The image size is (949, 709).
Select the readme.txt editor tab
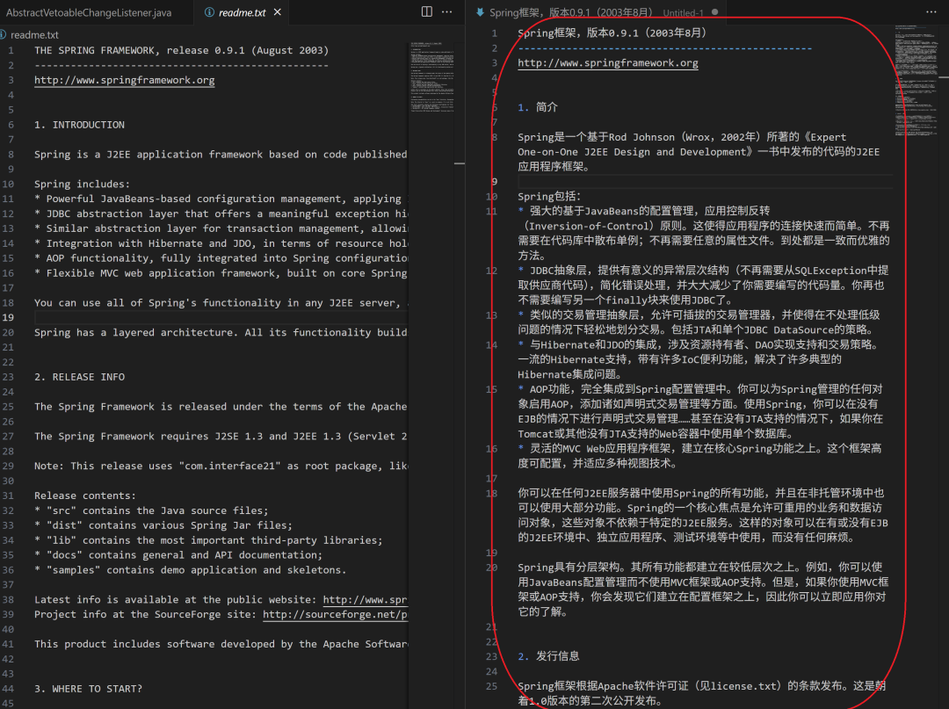(243, 12)
